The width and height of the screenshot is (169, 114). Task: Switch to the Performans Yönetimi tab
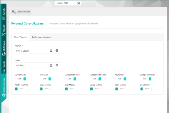41,37
